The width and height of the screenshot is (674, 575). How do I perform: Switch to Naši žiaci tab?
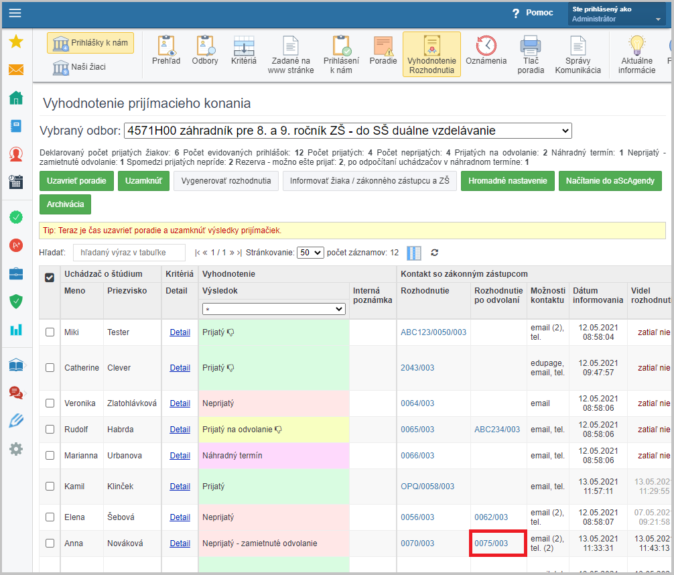tap(80, 67)
